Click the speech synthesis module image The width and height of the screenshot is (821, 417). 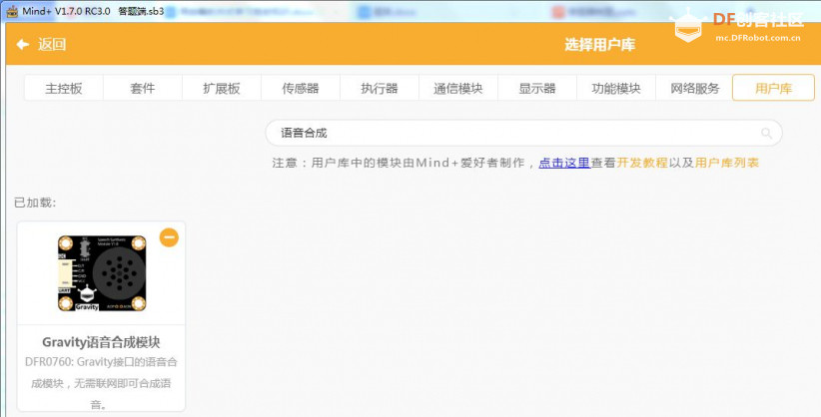pos(102,273)
